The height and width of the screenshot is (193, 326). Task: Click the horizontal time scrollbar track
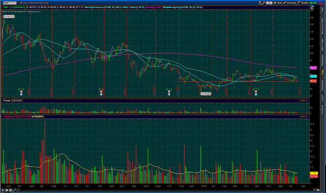(167, 190)
